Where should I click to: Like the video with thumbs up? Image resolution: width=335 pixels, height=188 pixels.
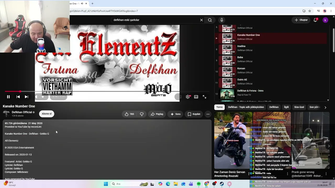(129, 114)
